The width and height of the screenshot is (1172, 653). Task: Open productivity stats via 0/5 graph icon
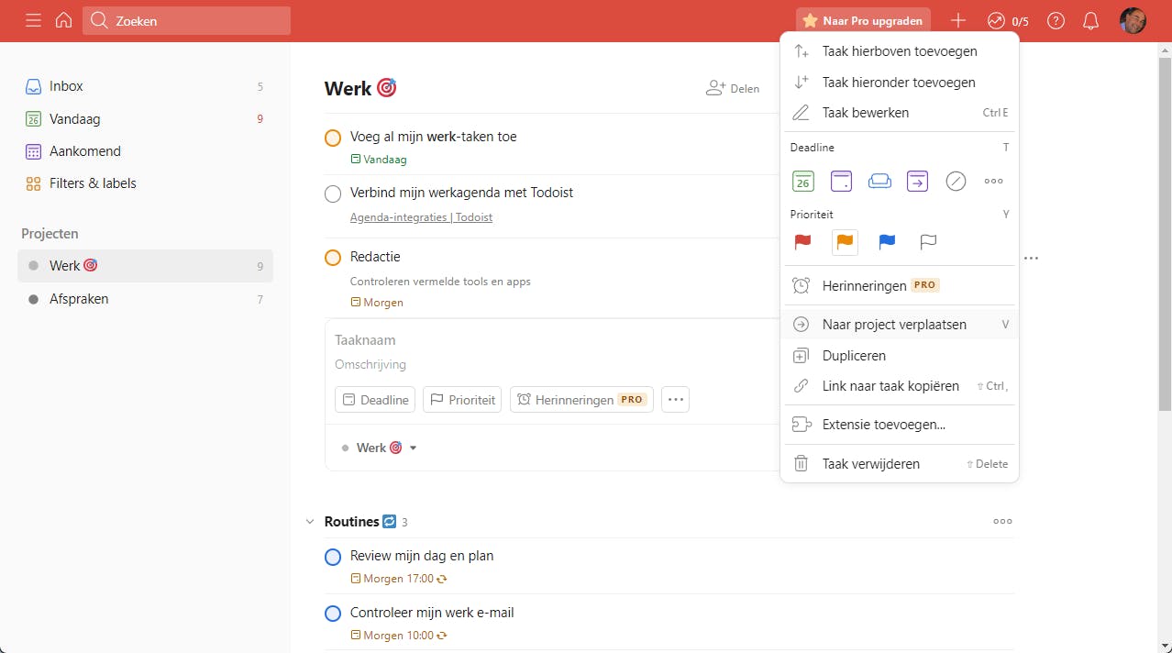point(1006,20)
